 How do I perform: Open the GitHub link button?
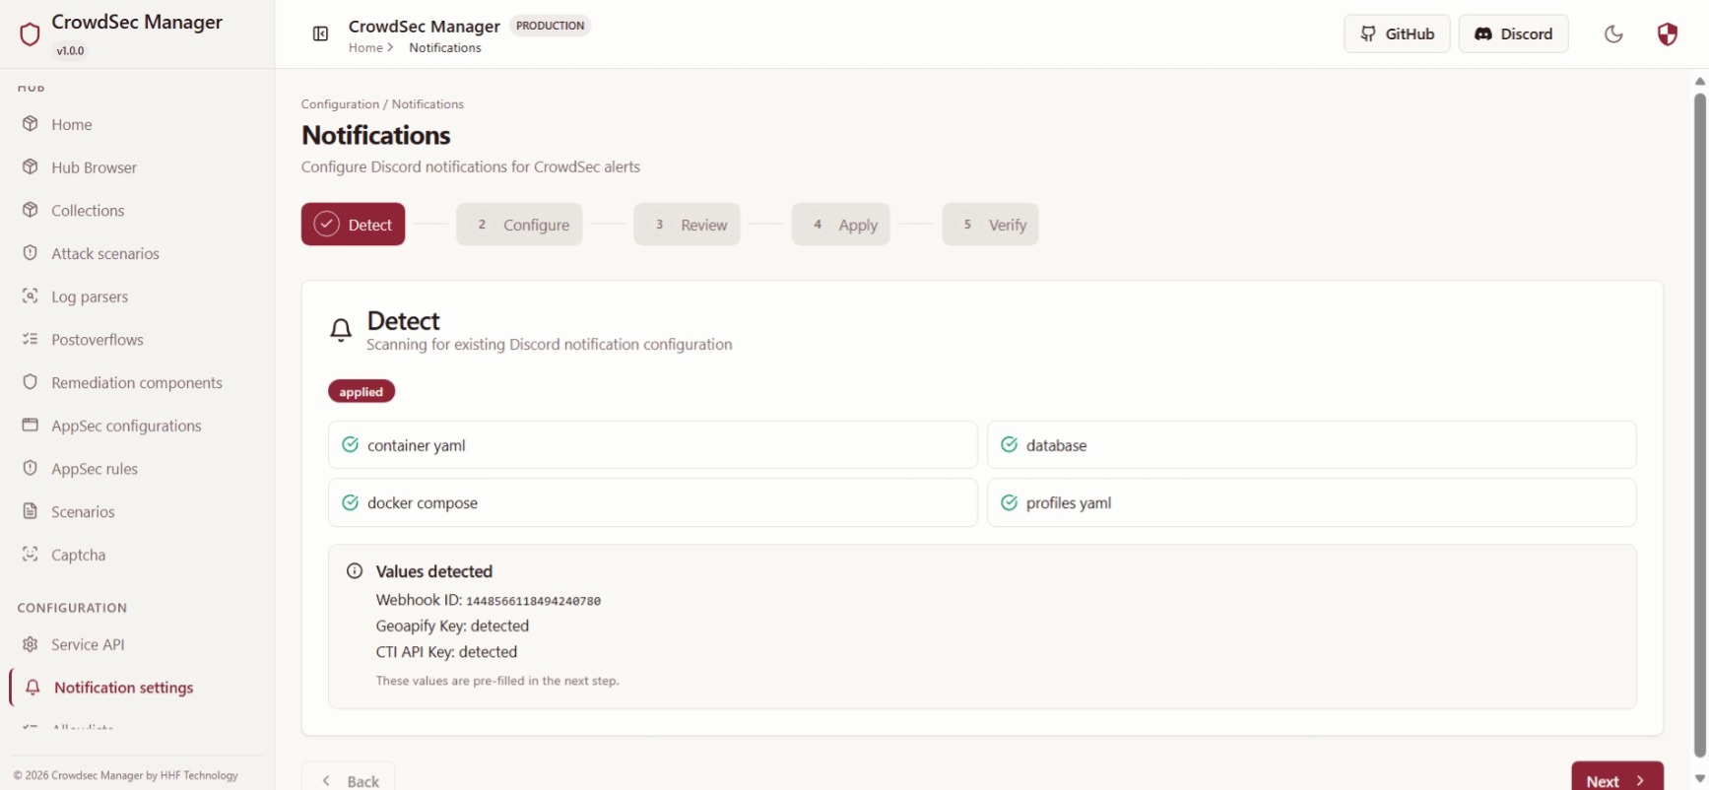coord(1397,33)
